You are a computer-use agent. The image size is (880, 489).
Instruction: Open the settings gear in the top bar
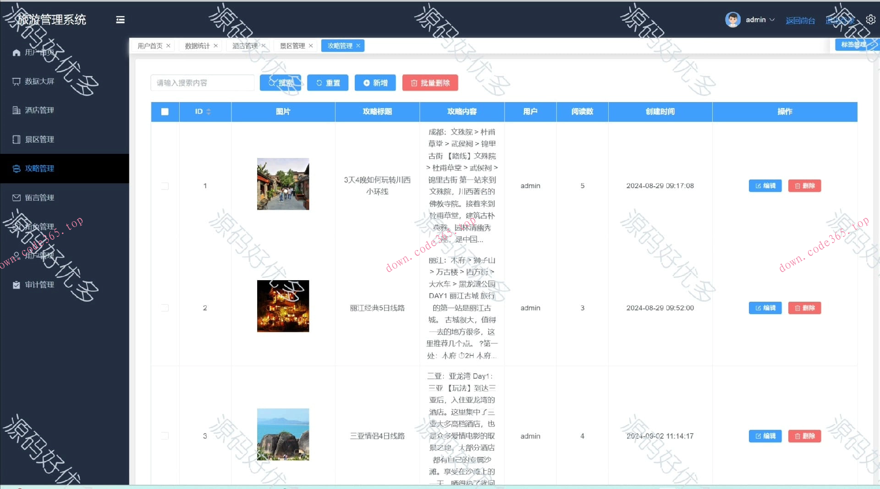point(870,20)
